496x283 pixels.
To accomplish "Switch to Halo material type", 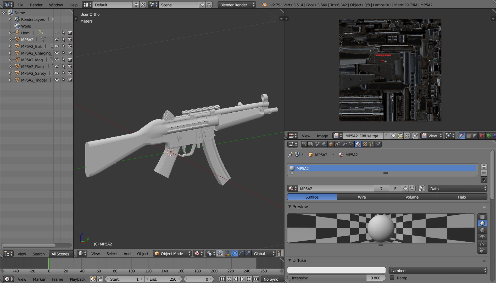I will point(462,197).
